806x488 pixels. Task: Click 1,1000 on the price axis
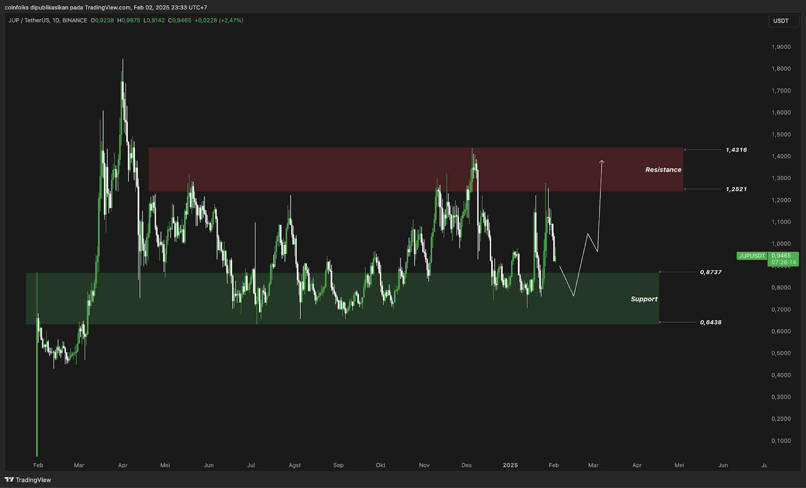click(781, 222)
